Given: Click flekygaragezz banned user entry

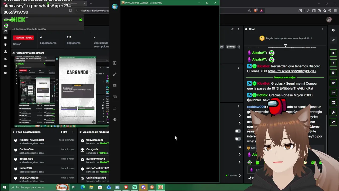Looking at the screenshot, I should tap(95, 141).
